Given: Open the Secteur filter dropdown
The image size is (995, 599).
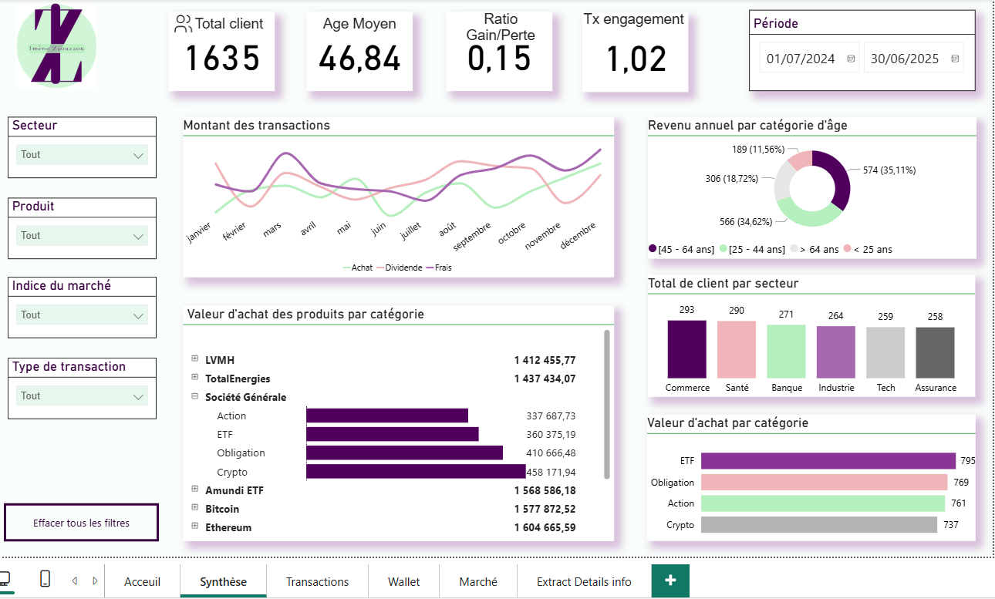Looking at the screenshot, I should tap(82, 155).
